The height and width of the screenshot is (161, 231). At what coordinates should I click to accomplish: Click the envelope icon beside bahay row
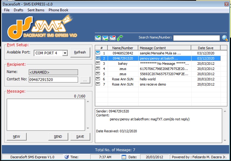[98, 63]
